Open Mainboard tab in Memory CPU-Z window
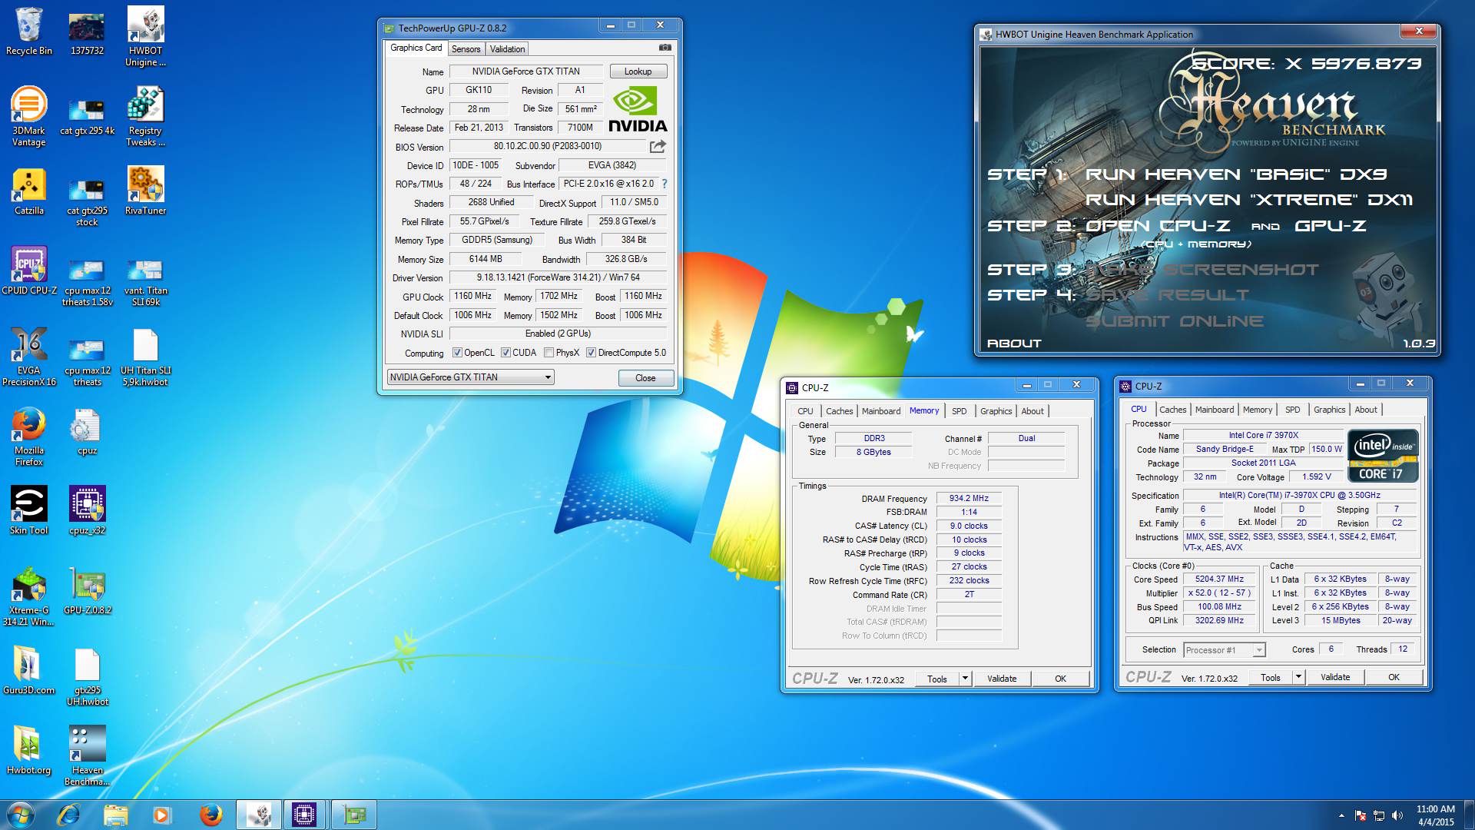This screenshot has width=1475, height=830. pos(880,411)
